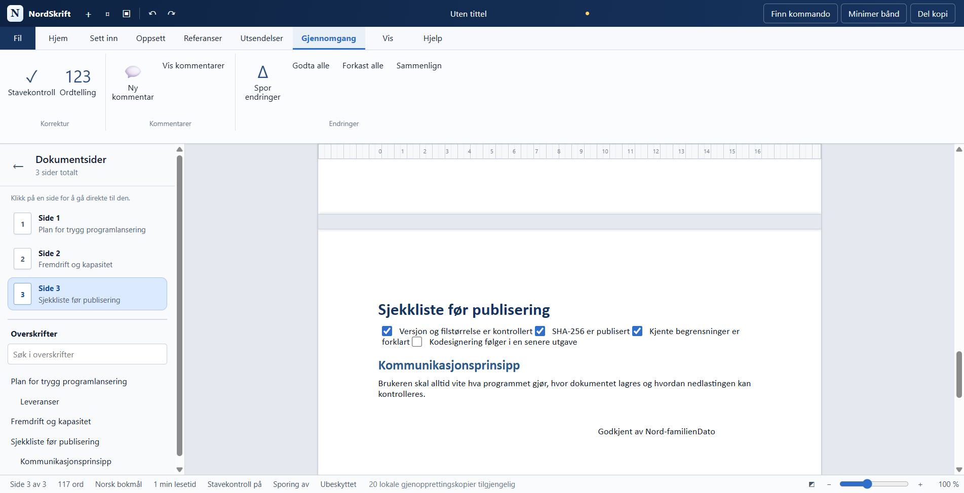
Task: Go to heading 'Plan for trygg programlansering' in Overskrifter
Action: point(69,382)
